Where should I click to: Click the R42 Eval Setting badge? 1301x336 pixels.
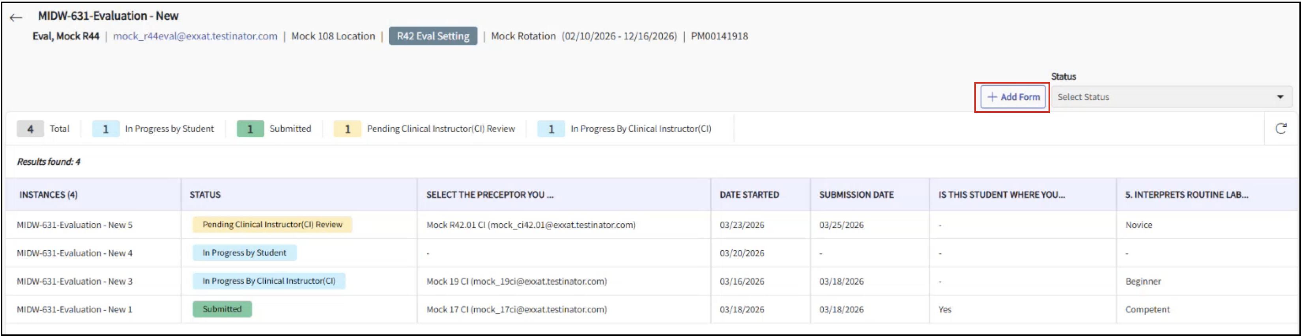point(432,36)
